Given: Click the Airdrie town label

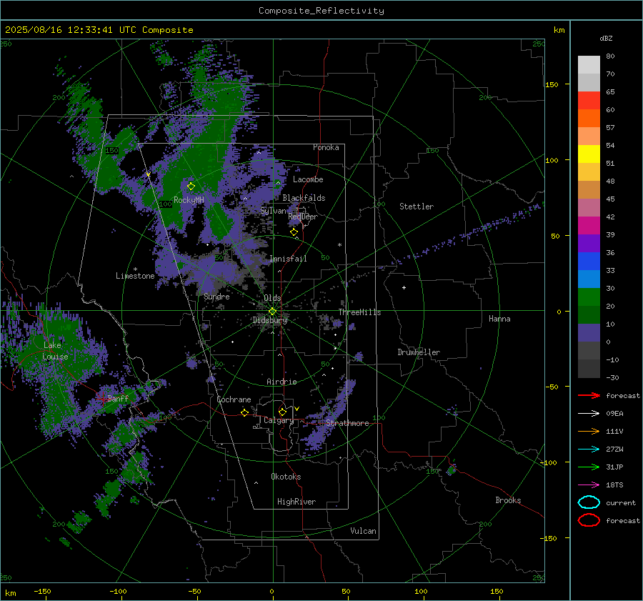Looking at the screenshot, I should point(281,382).
